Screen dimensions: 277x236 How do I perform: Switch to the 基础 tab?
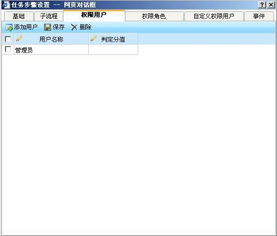18,16
